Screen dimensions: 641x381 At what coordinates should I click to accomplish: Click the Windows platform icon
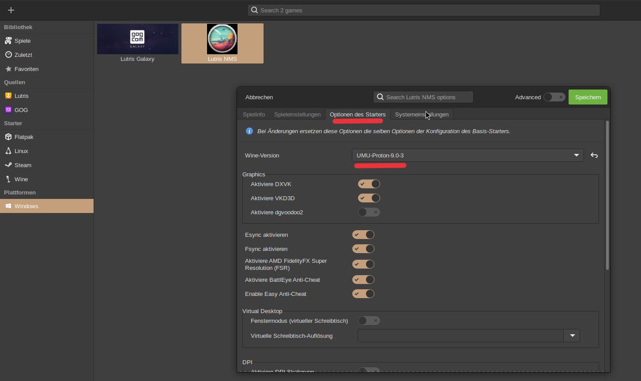pyautogui.click(x=8, y=206)
